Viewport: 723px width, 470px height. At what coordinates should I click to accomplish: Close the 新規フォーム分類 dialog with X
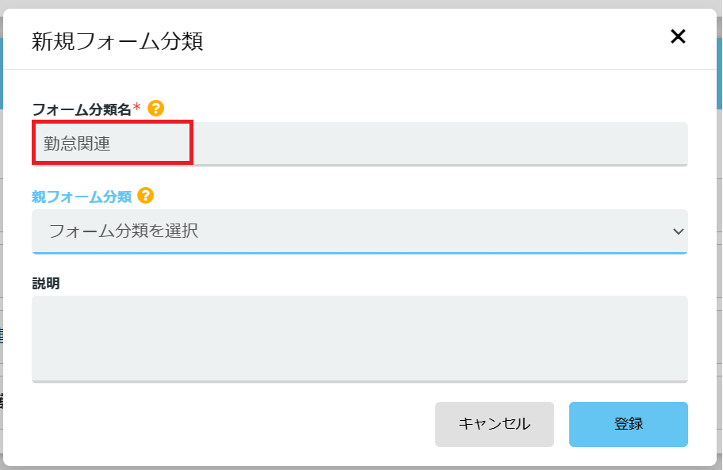pos(678,36)
